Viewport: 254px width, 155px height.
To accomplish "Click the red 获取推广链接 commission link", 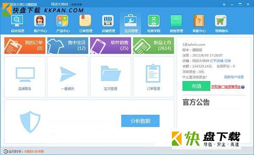I will [226, 87].
